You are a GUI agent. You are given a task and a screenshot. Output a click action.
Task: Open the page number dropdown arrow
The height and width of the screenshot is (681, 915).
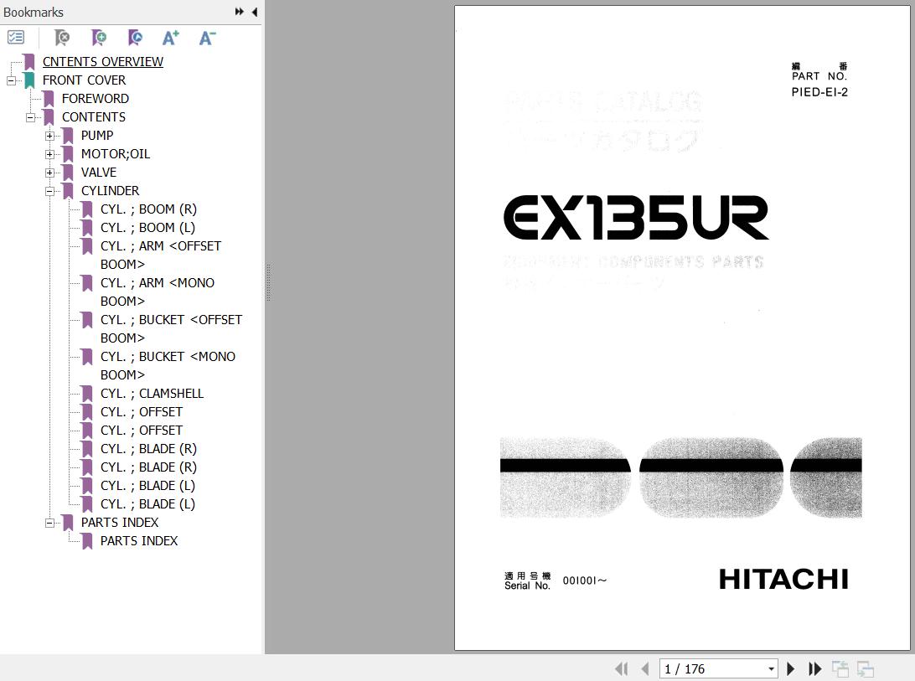772,668
